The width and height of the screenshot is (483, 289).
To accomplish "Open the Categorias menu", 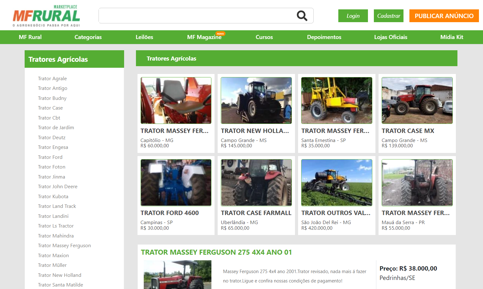I will (88, 37).
